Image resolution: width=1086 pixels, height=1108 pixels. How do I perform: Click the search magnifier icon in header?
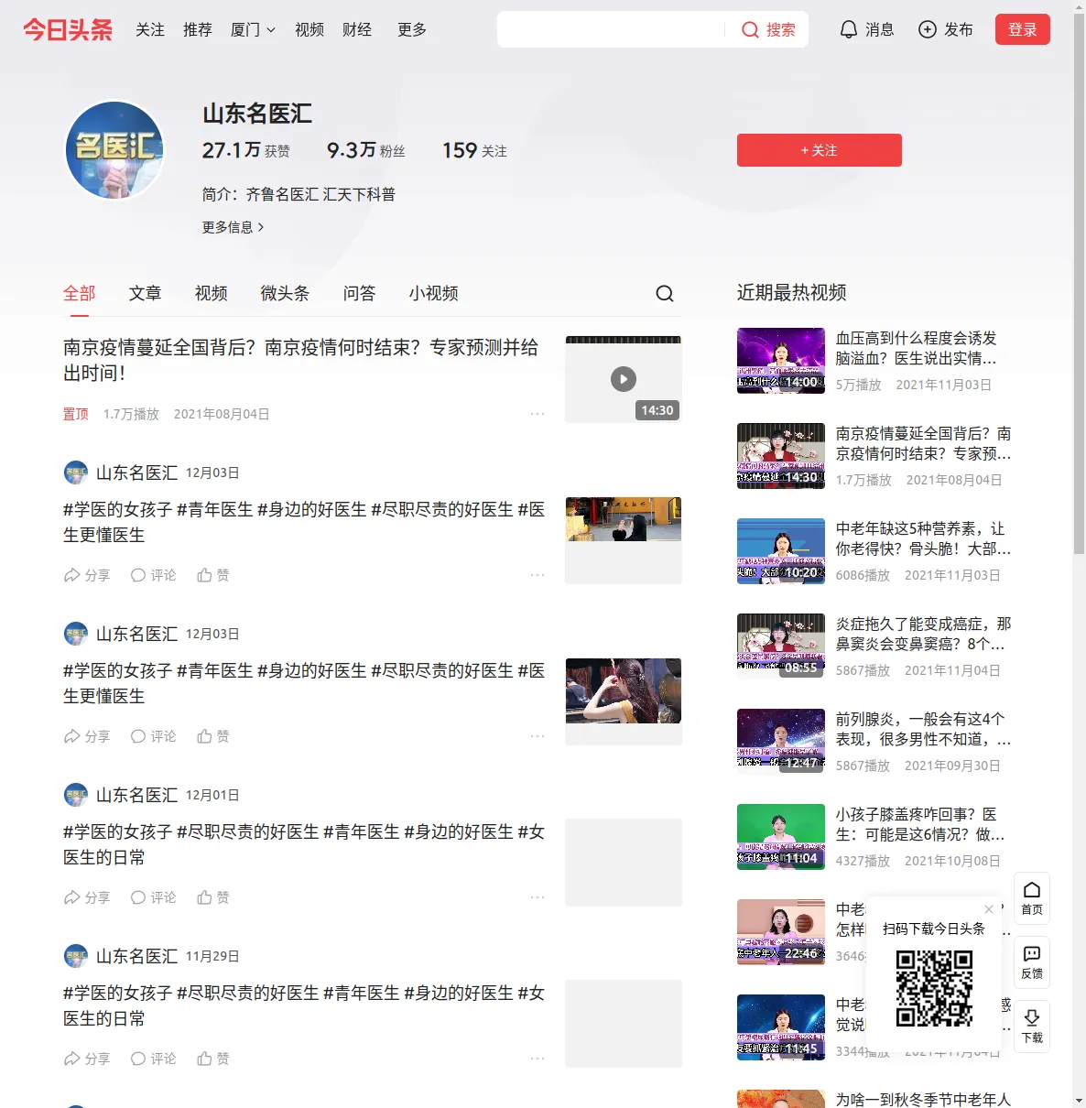[x=750, y=30]
